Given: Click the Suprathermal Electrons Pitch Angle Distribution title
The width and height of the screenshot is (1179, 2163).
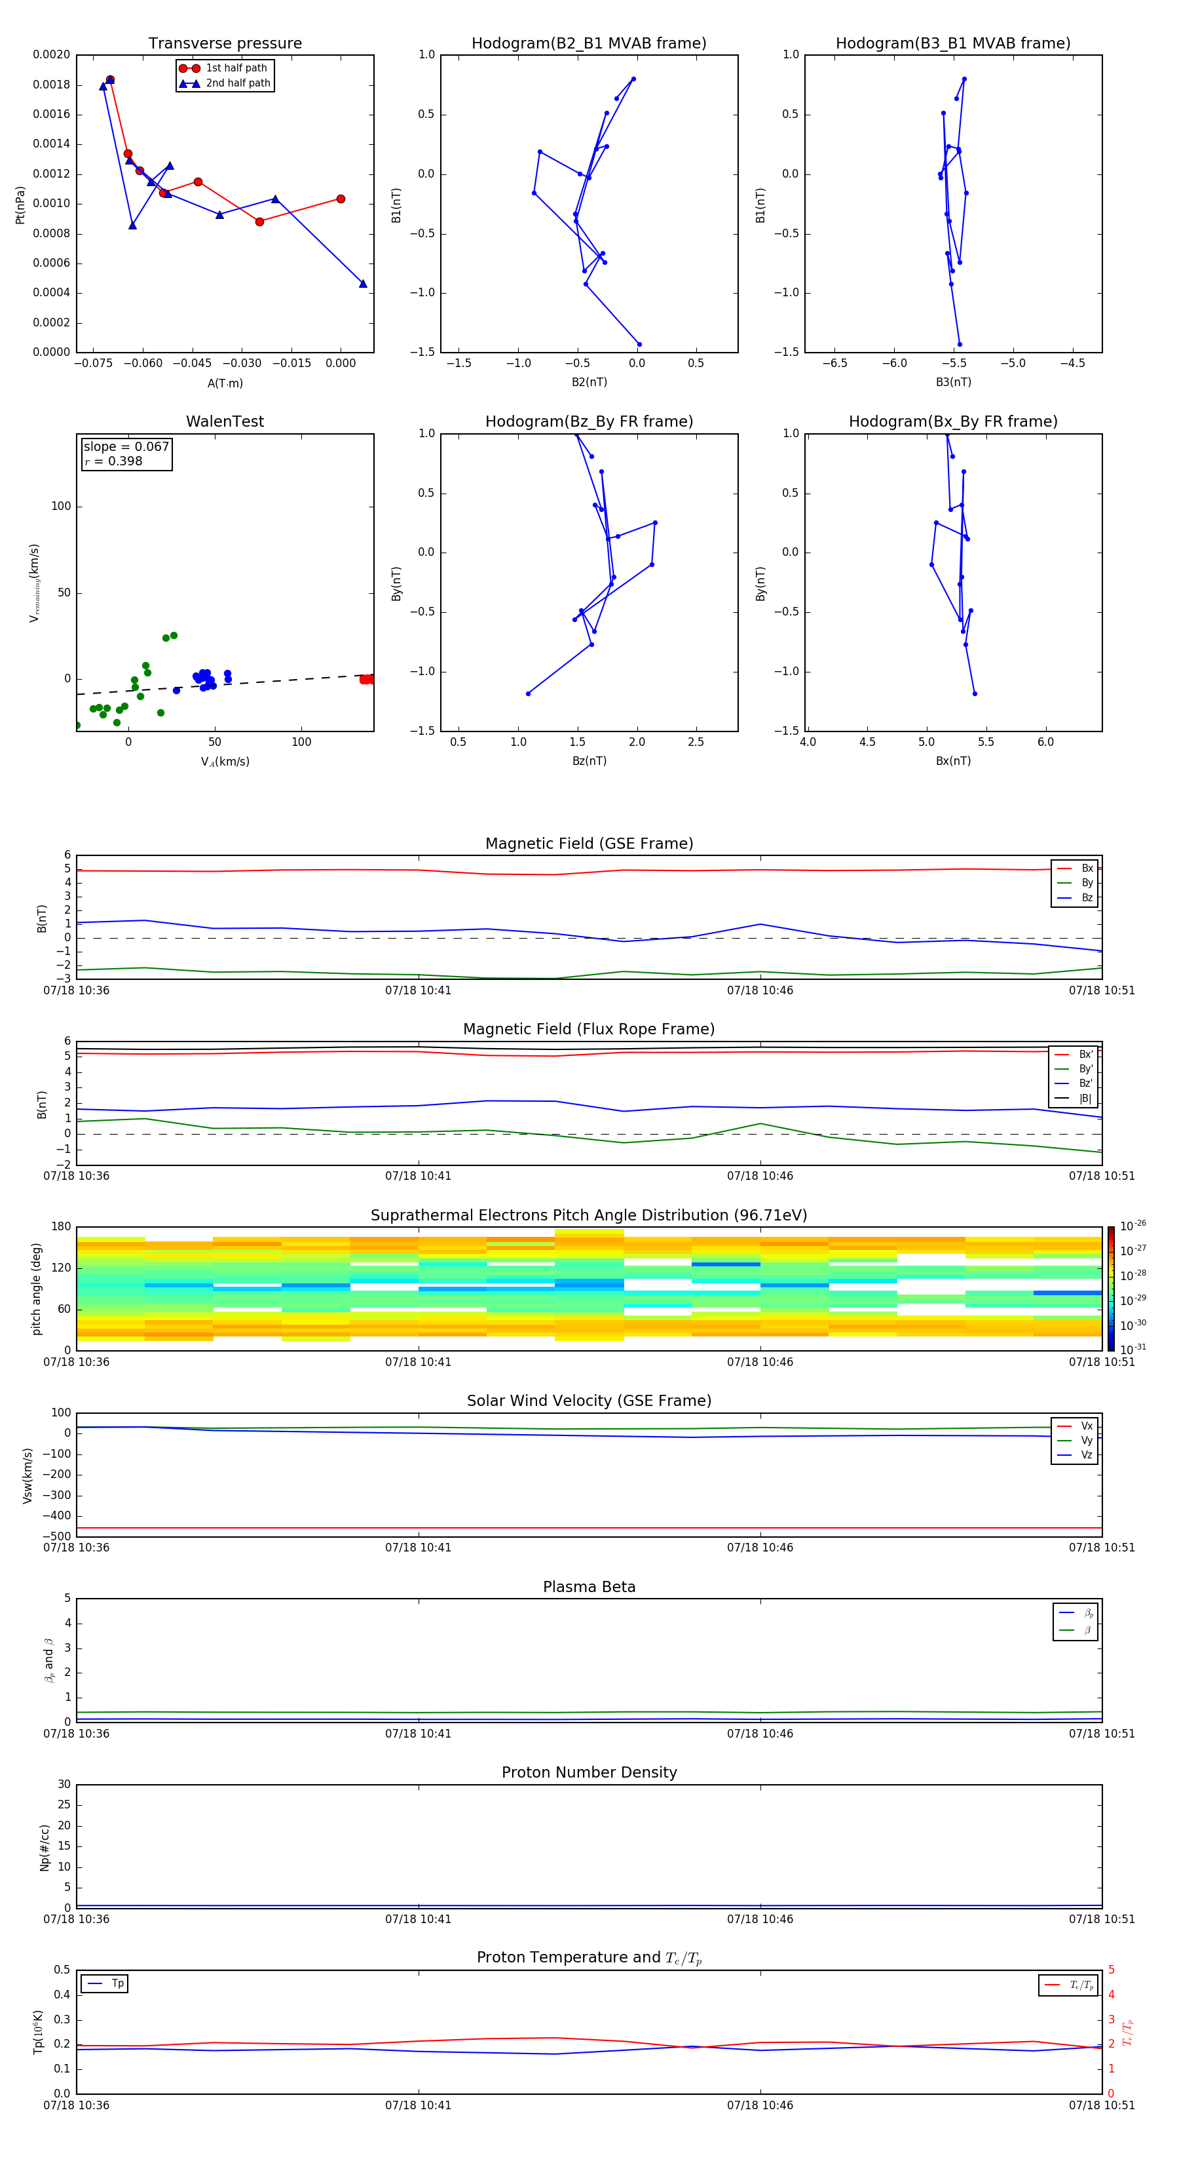Looking at the screenshot, I should [x=589, y=1216].
